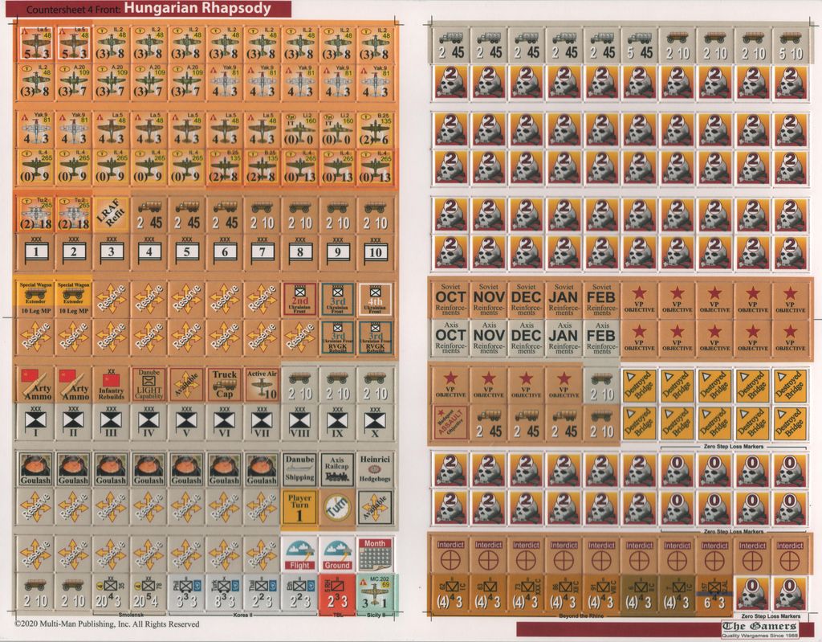
Task: Select the 2nd Ukrainian Front counter
Action: pyautogui.click(x=300, y=299)
